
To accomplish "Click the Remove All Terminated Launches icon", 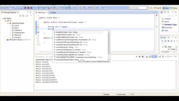I will [143, 57].
